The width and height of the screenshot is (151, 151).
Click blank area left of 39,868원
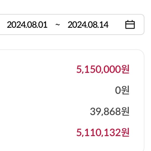[x=50, y=111]
